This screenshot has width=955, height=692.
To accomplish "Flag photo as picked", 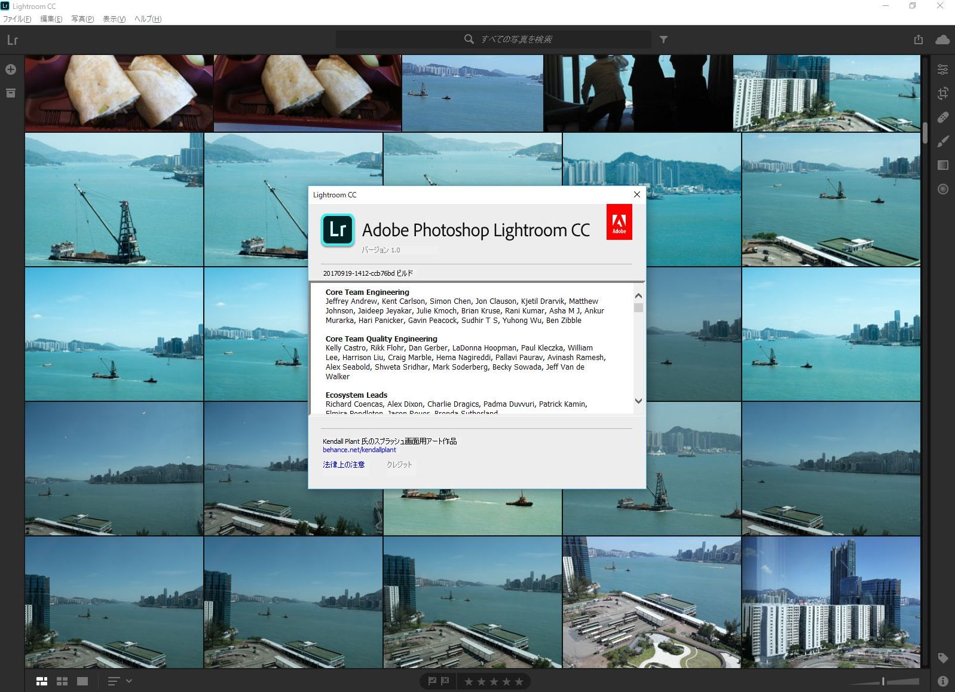I will click(432, 681).
